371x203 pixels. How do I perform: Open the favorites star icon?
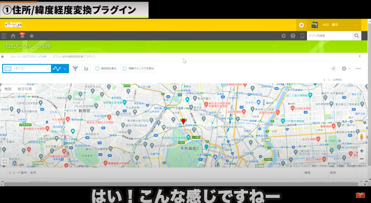(x=32, y=36)
